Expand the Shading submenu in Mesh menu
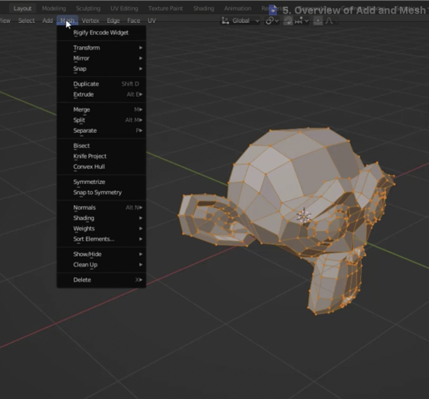The width and height of the screenshot is (429, 399). [101, 218]
